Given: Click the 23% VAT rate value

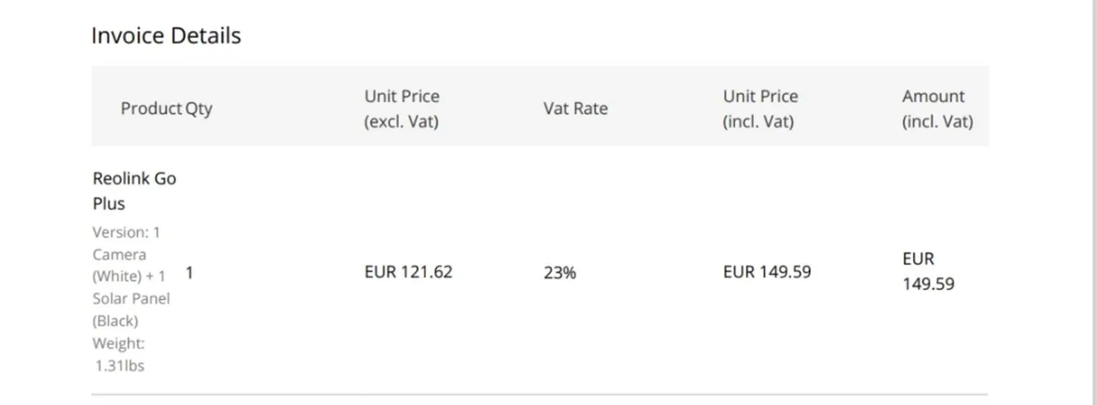Looking at the screenshot, I should coord(559,272).
